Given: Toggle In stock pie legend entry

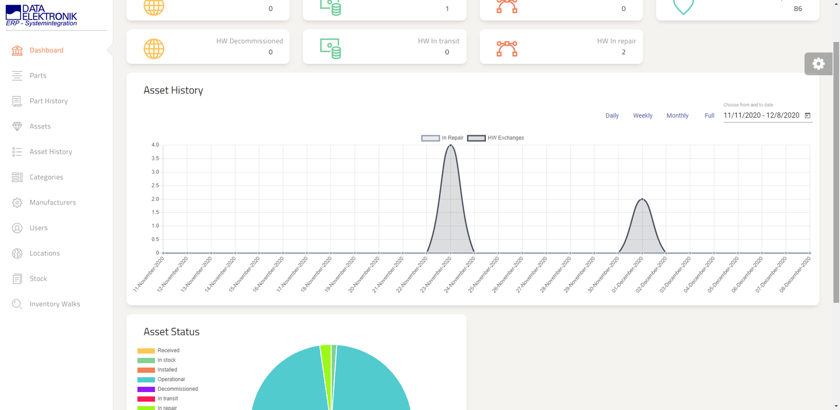Looking at the screenshot, I should click(x=156, y=360).
